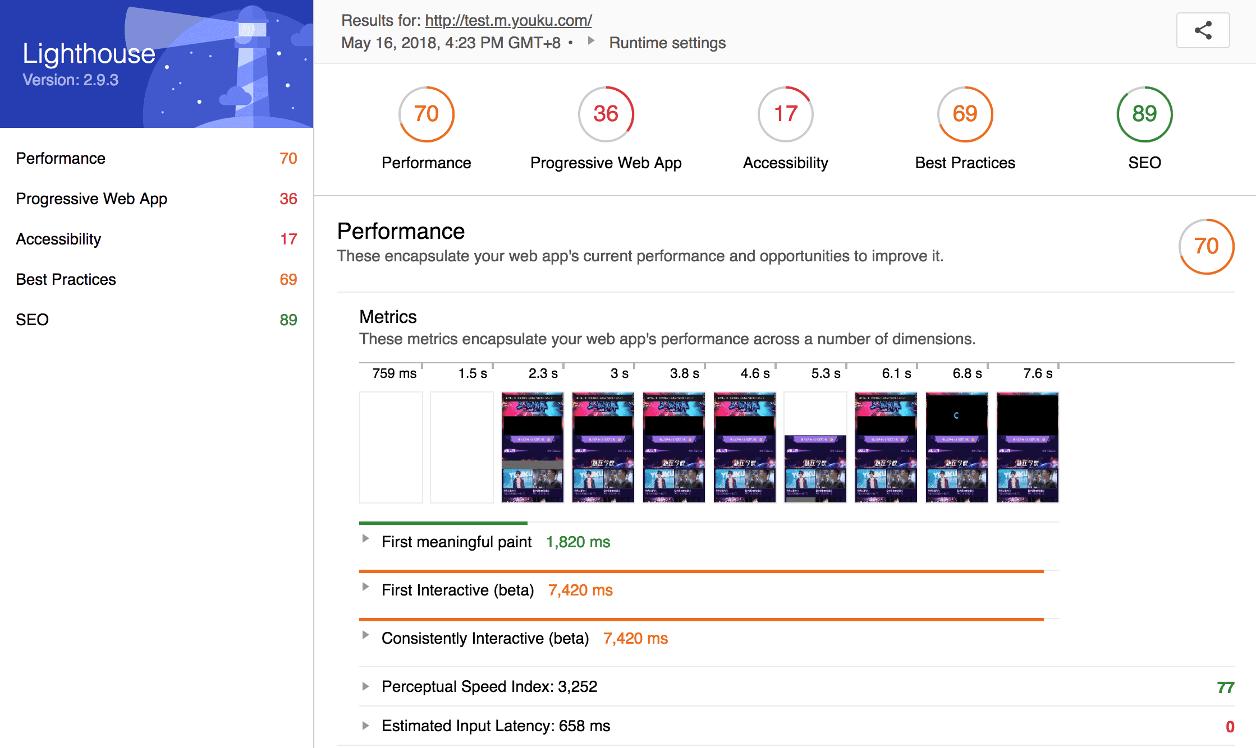Viewport: 1256px width, 748px height.
Task: Click the SEO score gauge 89
Action: [1144, 114]
